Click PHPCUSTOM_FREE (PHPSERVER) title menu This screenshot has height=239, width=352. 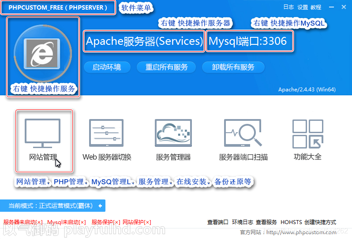(x=58, y=7)
